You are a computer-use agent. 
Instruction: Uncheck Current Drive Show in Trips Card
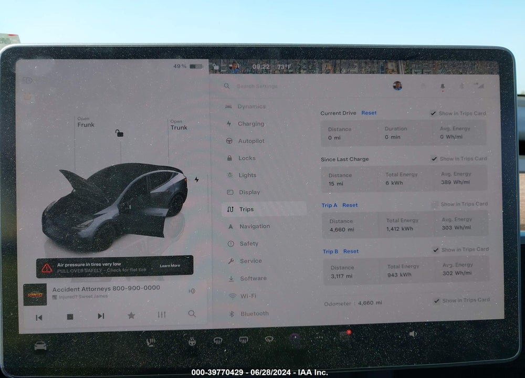[433, 113]
